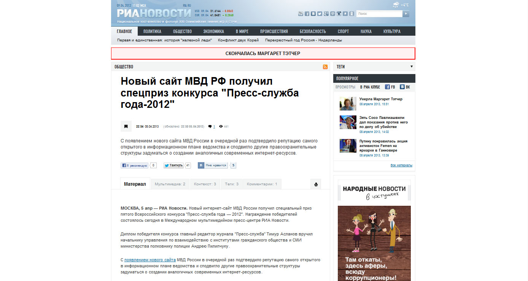Open the YouTube channel icon
This screenshot has height=281, width=528.
(301, 14)
